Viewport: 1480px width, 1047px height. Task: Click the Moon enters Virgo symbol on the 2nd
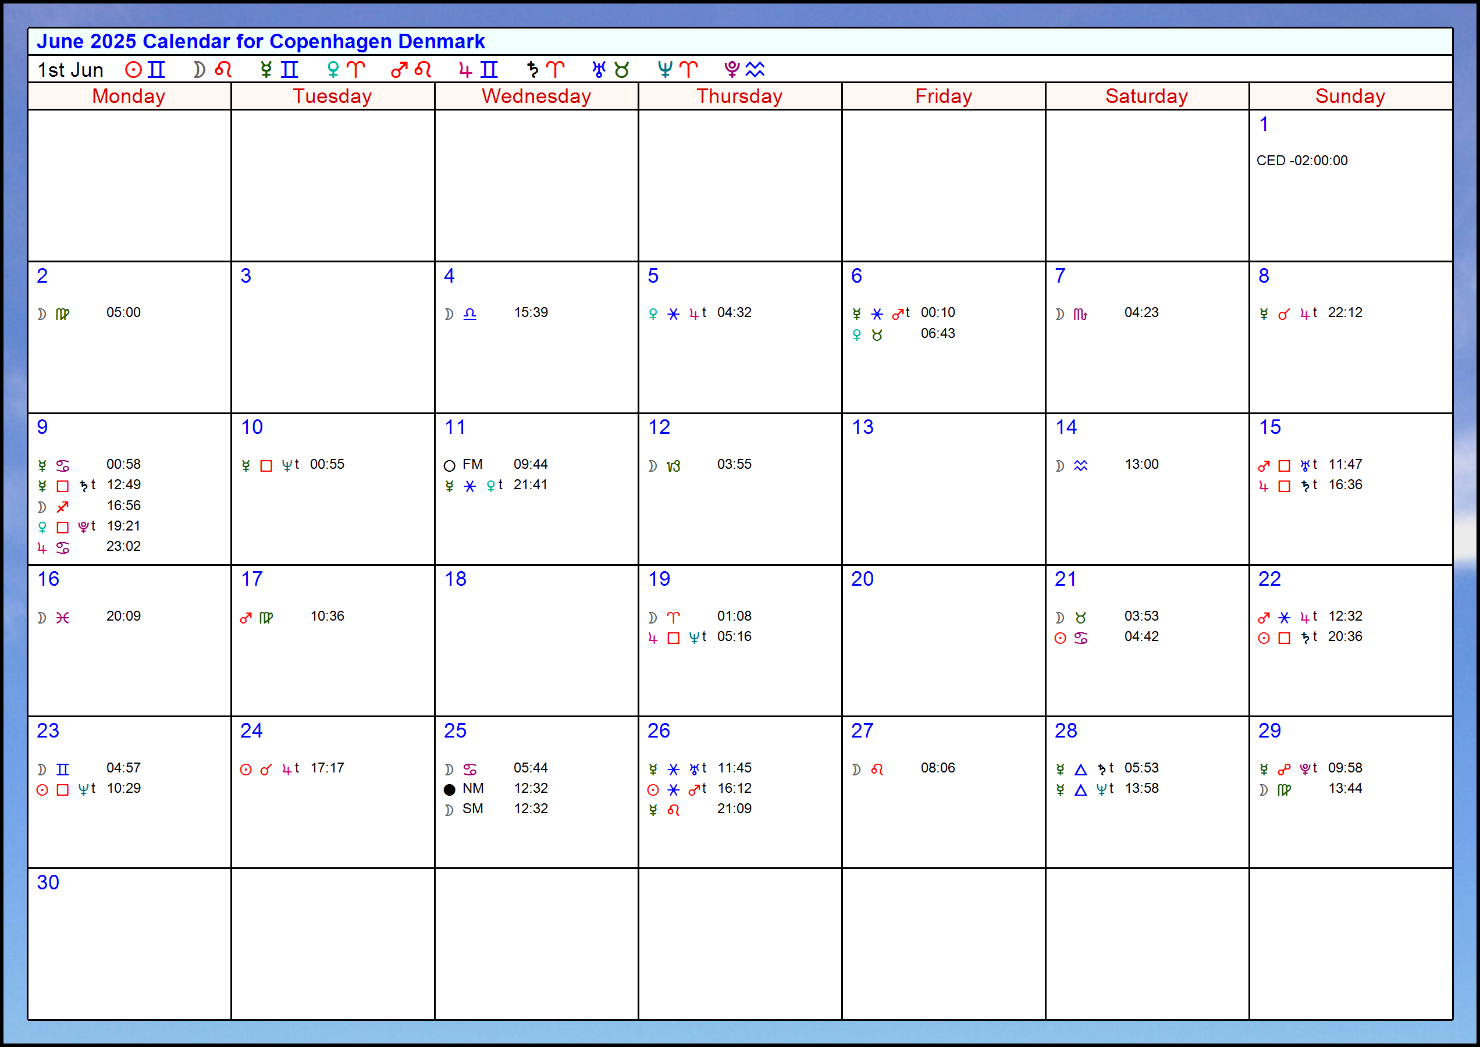(x=62, y=314)
